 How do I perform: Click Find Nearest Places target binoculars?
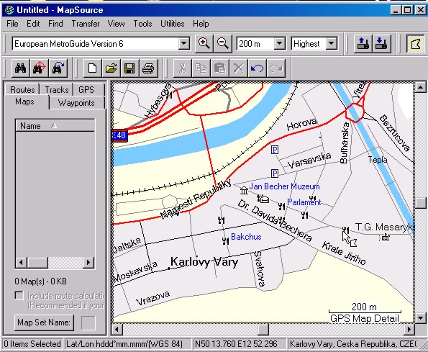point(39,68)
